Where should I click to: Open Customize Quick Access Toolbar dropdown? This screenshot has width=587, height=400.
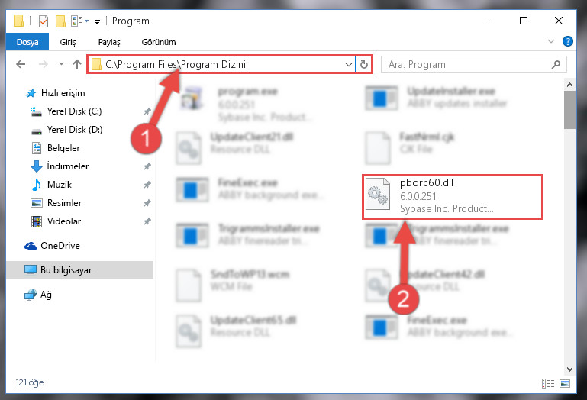coord(97,22)
